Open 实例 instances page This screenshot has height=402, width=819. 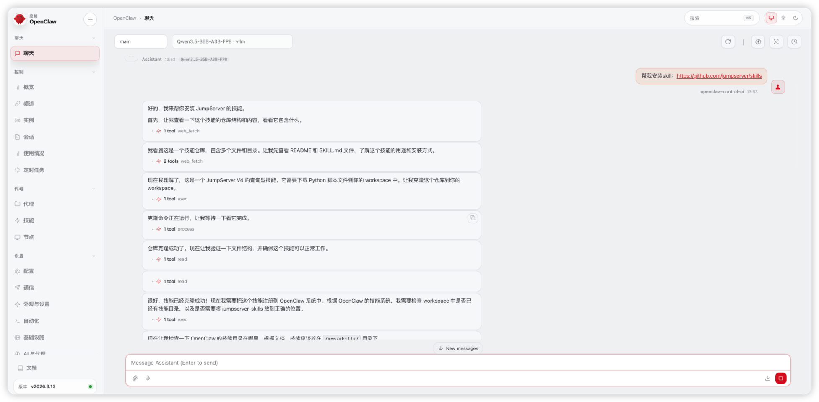(x=55, y=120)
